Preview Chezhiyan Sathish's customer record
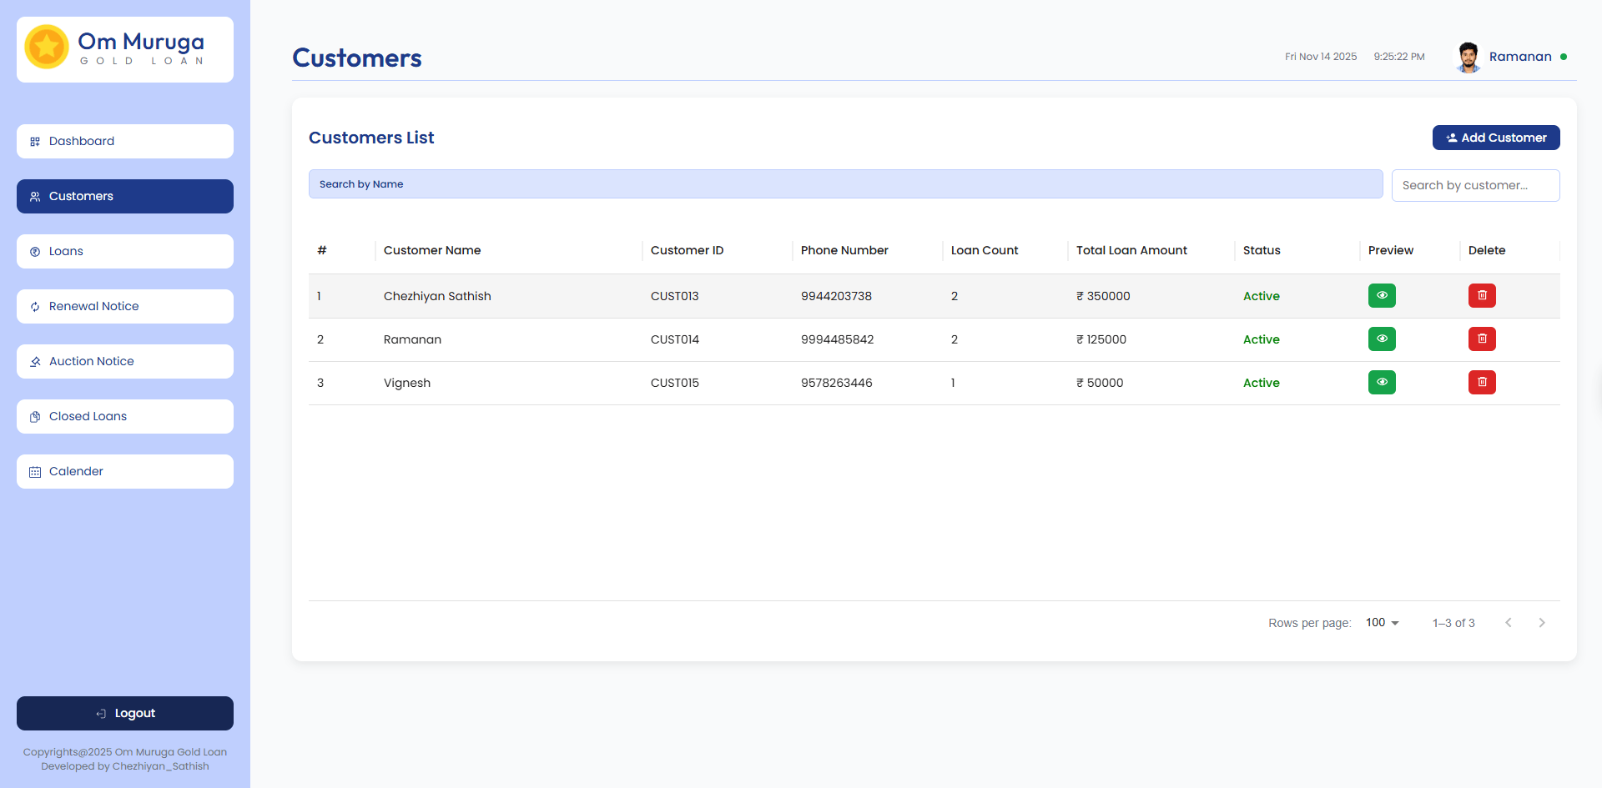The image size is (1602, 788). point(1382,296)
